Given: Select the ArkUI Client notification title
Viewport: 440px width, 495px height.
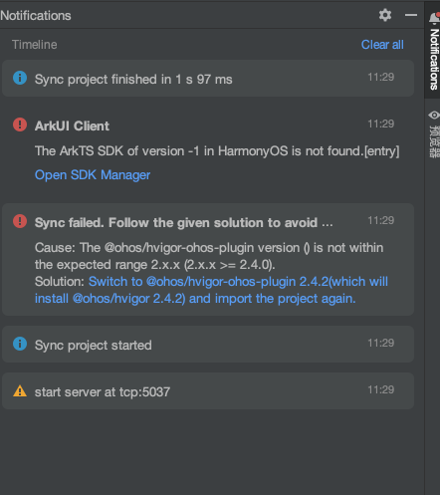Looking at the screenshot, I should tap(72, 126).
